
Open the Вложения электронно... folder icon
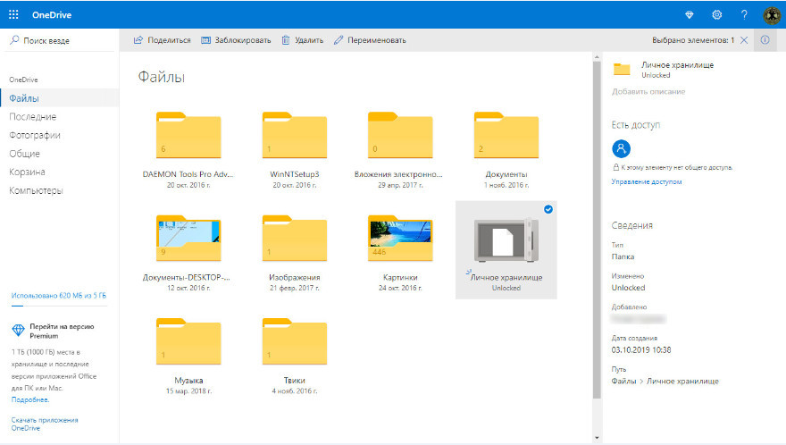[400, 135]
